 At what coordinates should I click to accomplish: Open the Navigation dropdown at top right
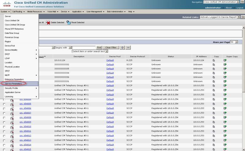click(221, 2)
